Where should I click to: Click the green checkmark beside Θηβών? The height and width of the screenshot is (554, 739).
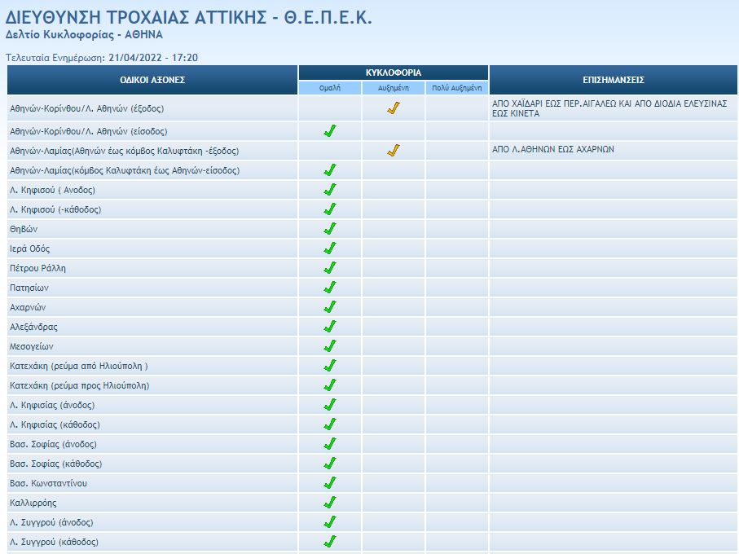pyautogui.click(x=330, y=229)
